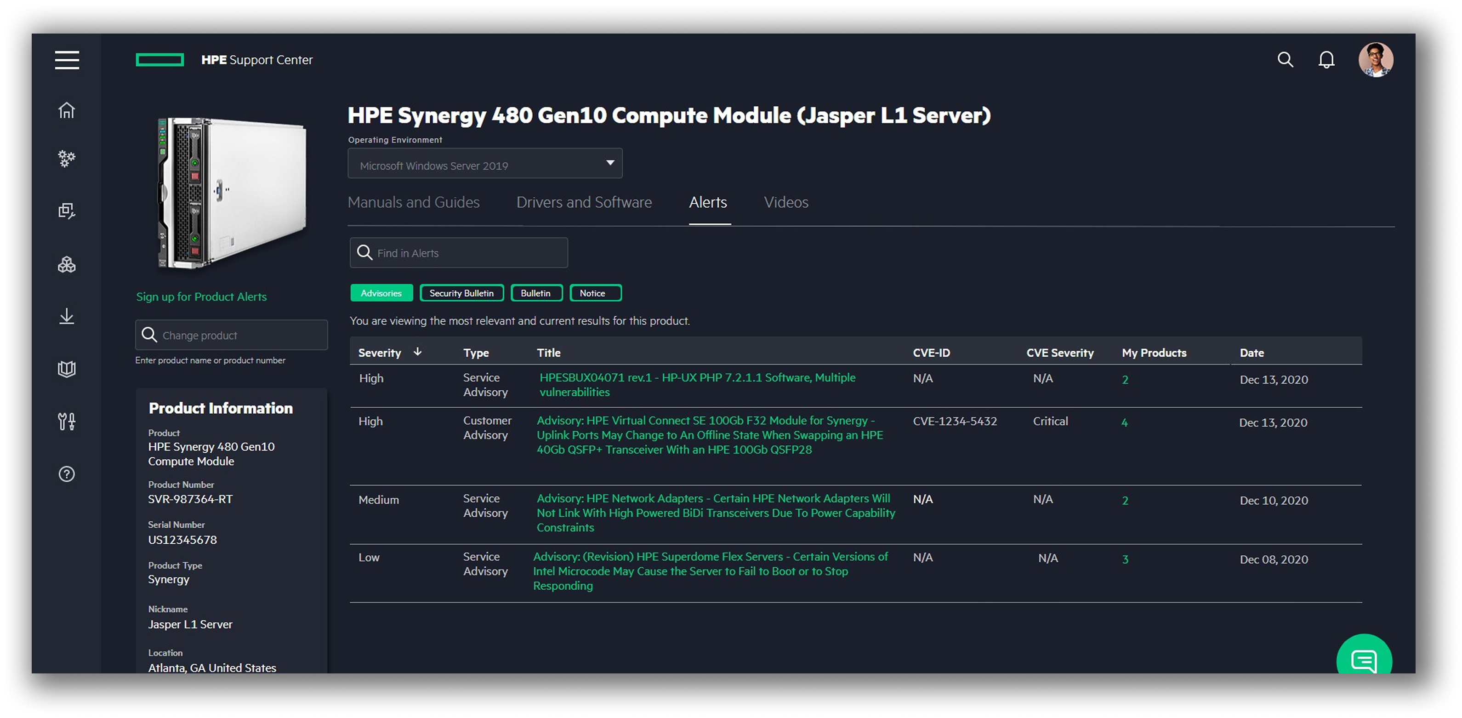
Task: Open the gears icon in sidebar
Action: pyautogui.click(x=67, y=159)
